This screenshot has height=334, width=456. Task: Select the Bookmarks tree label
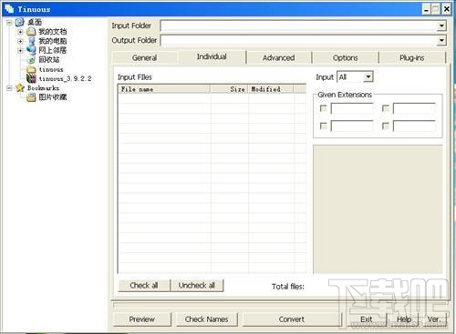(x=43, y=88)
